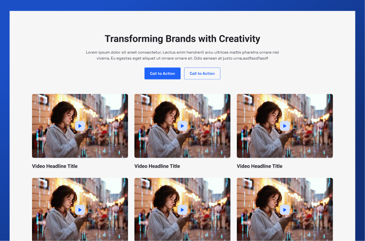
Task: Click the Transforming Brands with Creativity heading
Action: tap(182, 39)
